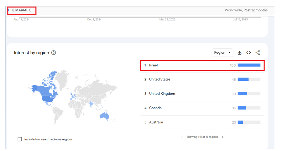Open the United Kingdom region entry
Image resolution: width=287 pixels, height=151 pixels.
point(202,94)
